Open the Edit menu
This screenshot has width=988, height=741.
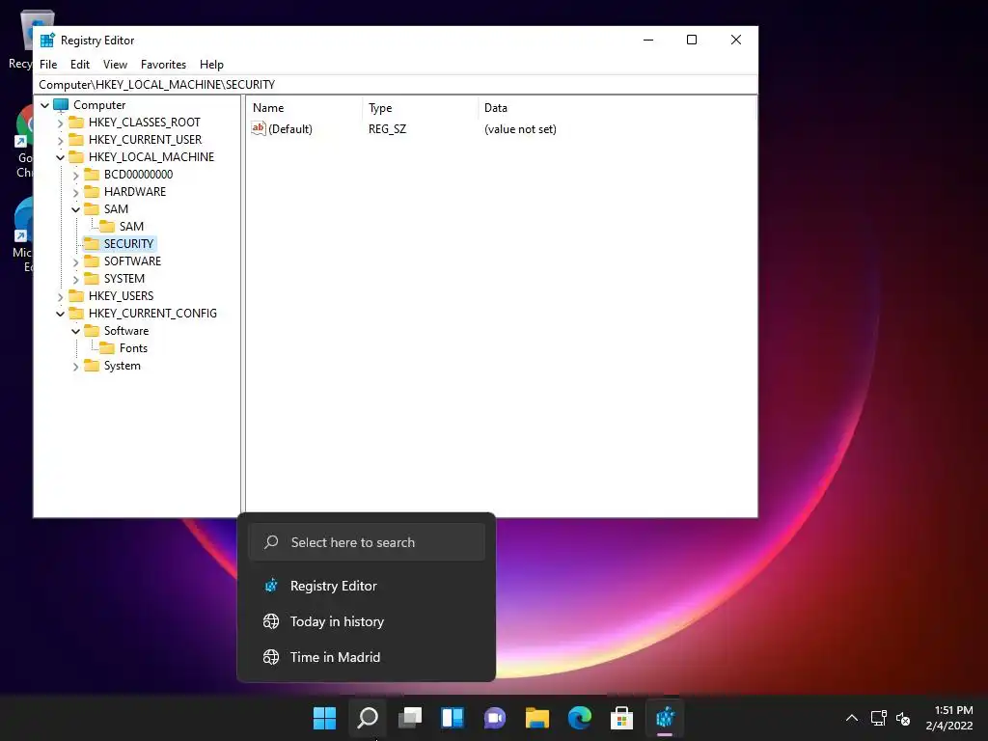[x=80, y=65]
